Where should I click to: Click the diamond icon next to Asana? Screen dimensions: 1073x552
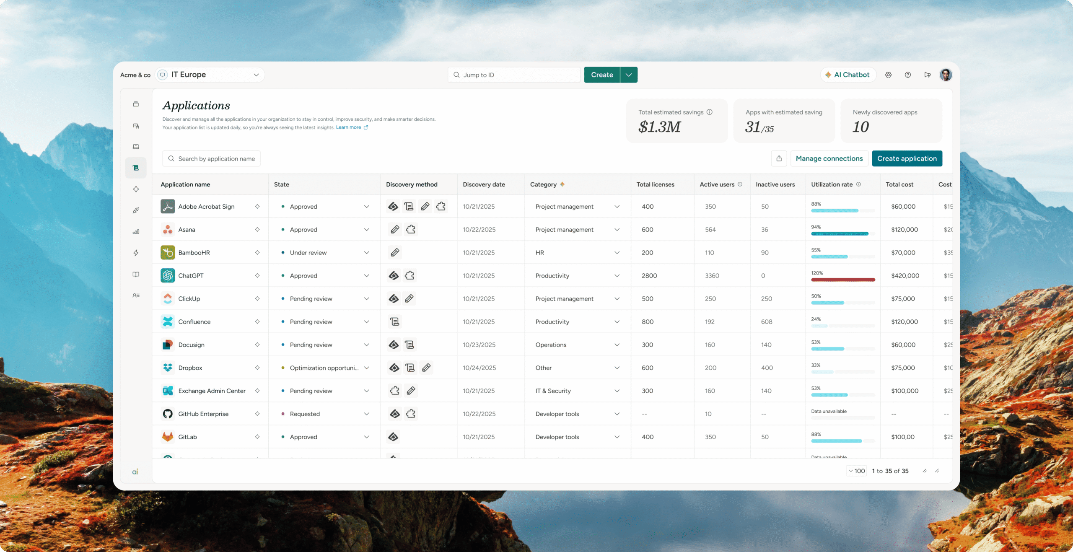(257, 229)
